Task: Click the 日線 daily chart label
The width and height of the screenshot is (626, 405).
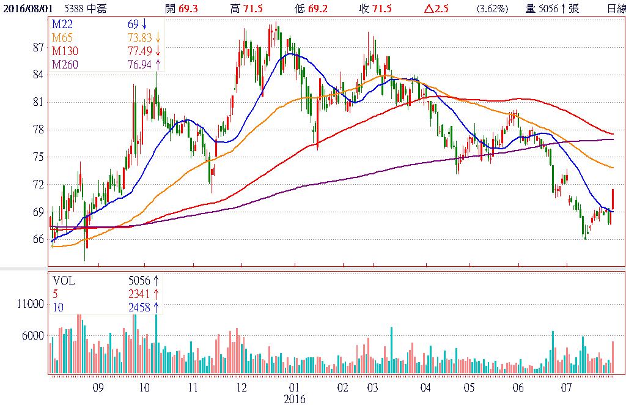Action: [616, 8]
